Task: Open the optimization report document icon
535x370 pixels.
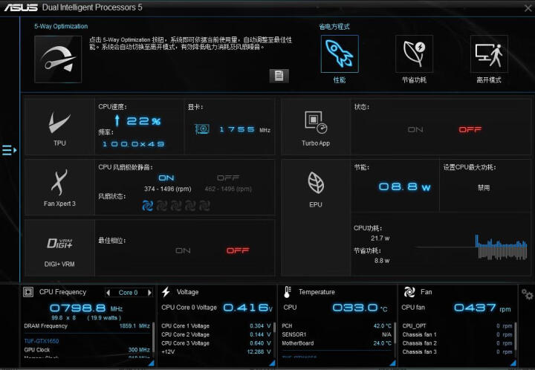Action: [x=279, y=76]
